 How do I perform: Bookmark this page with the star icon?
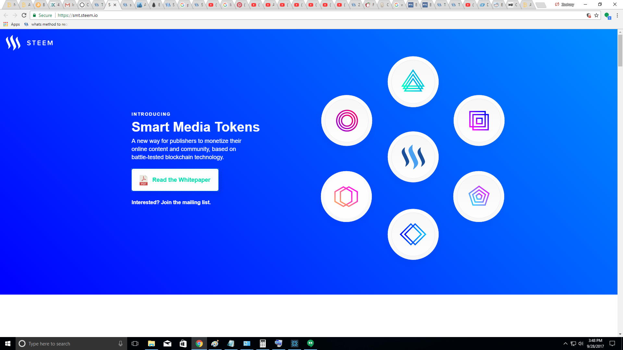[596, 15]
